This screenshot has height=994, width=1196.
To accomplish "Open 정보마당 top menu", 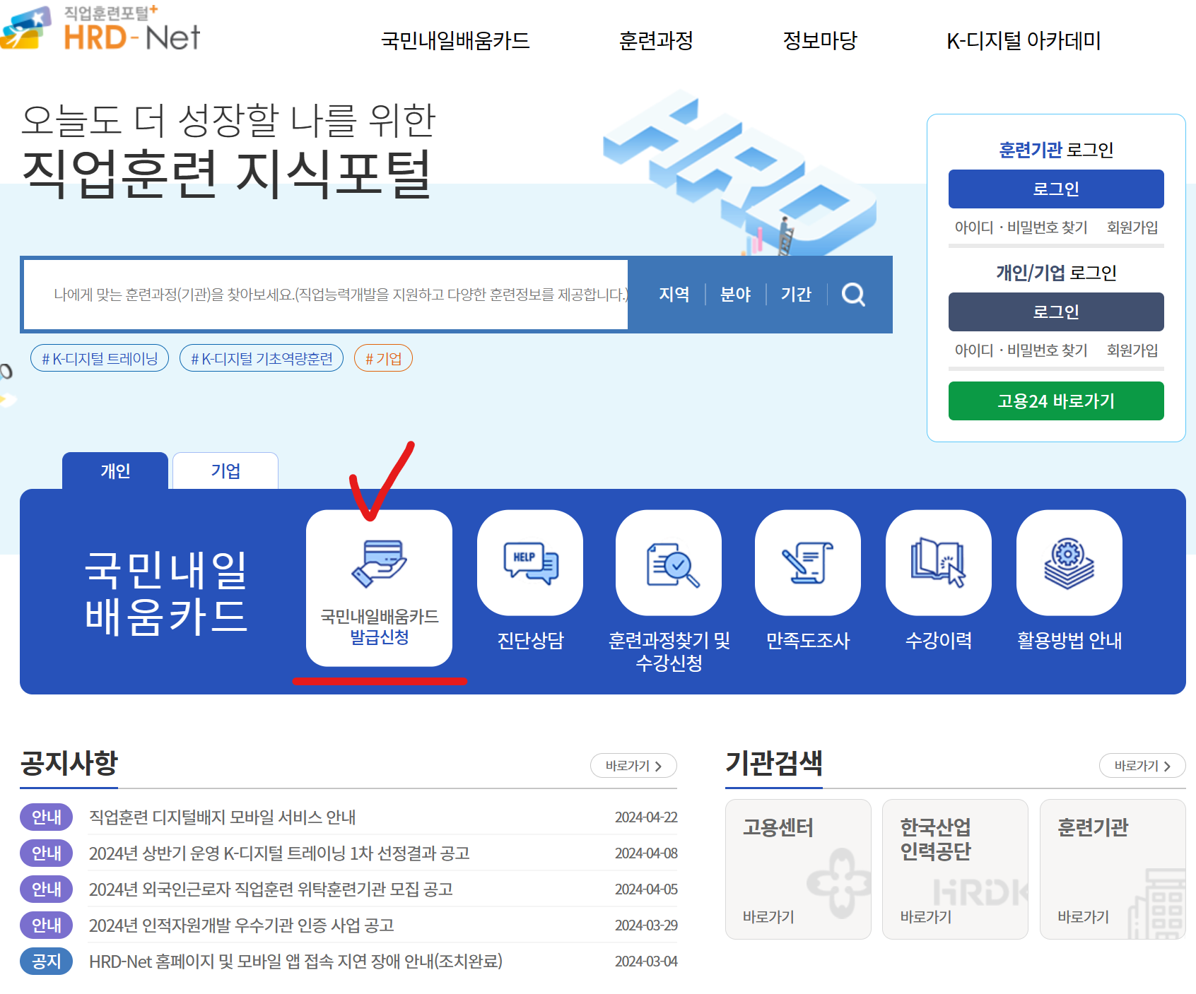I will pyautogui.click(x=820, y=40).
